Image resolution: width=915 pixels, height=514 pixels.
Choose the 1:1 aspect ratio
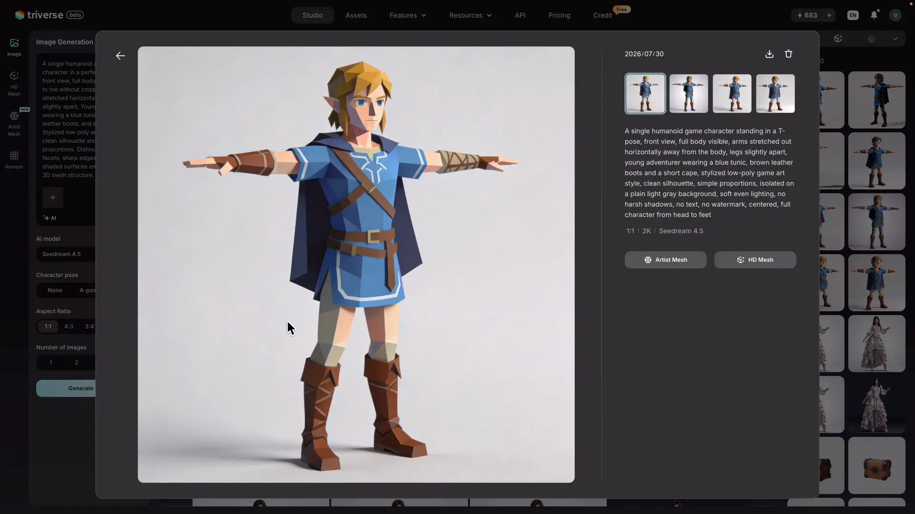click(x=48, y=326)
